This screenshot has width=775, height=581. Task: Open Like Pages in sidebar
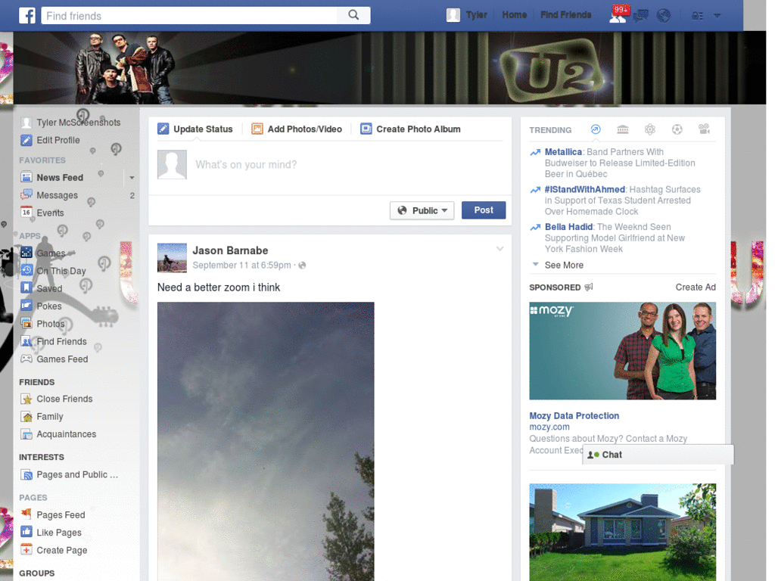click(x=59, y=532)
